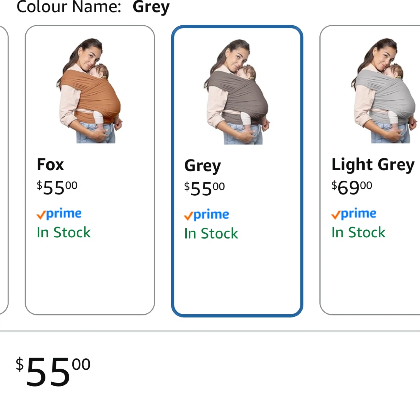Click the empty space at the bottom of the Fox card
420x400 pixels.
click(x=90, y=280)
